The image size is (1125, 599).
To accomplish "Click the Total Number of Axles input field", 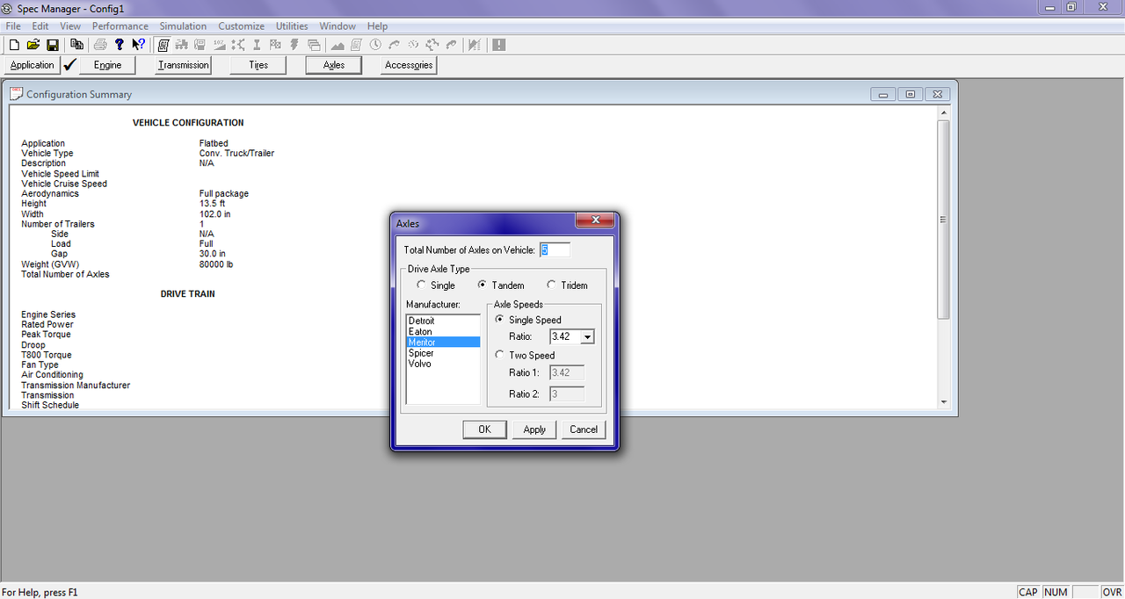I will coord(555,250).
